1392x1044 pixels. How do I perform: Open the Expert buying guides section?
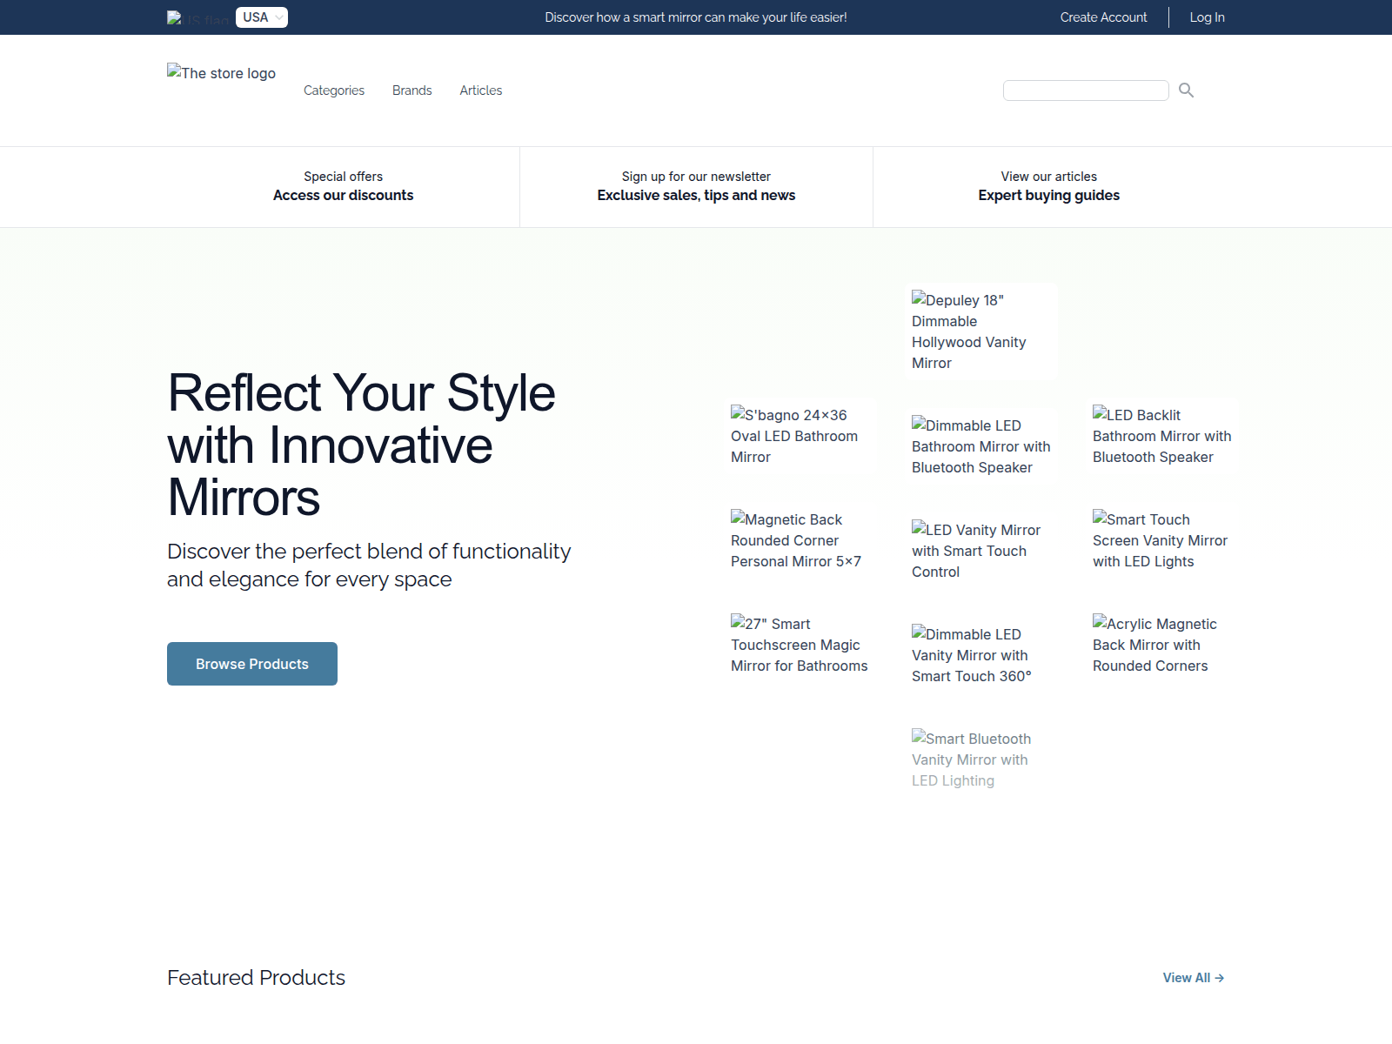1048,186
